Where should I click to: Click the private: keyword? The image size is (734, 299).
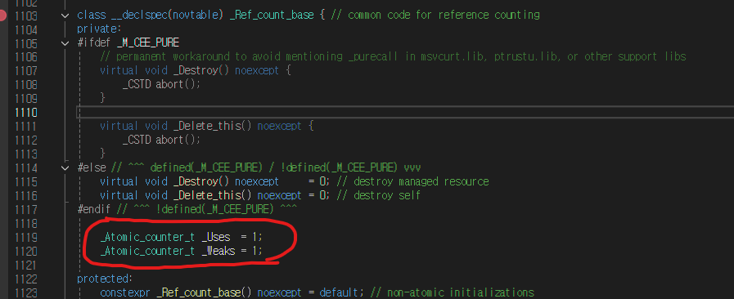point(99,29)
